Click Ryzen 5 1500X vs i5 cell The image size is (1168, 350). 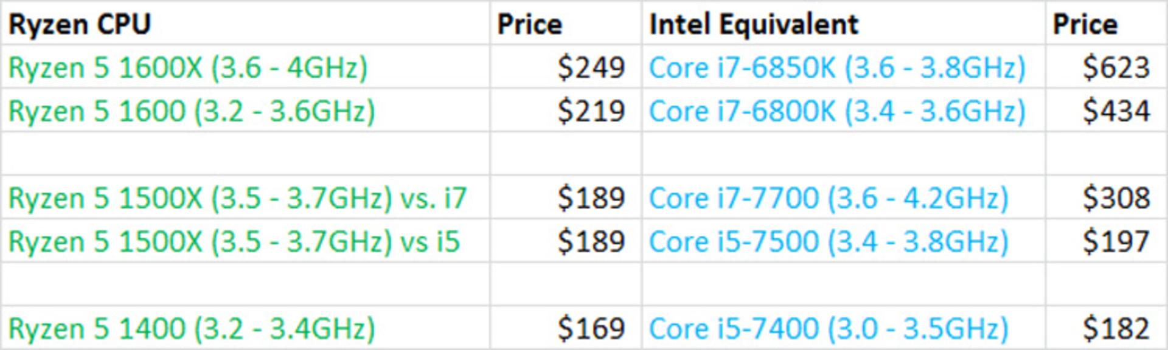coord(245,241)
